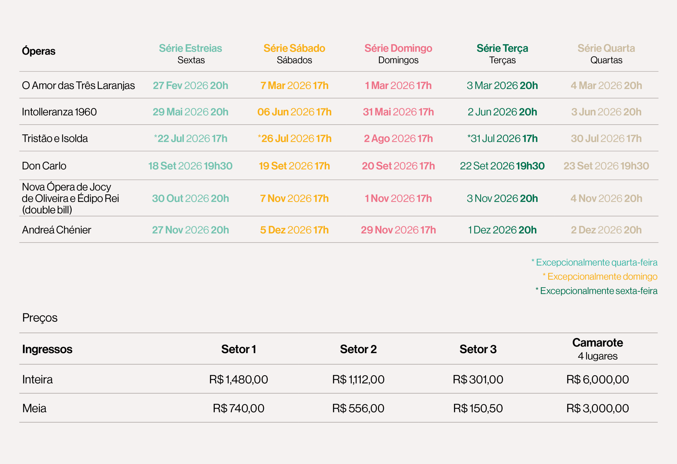Image resolution: width=677 pixels, height=464 pixels.
Task: Select the Setor 1 price column header
Action: click(x=239, y=349)
